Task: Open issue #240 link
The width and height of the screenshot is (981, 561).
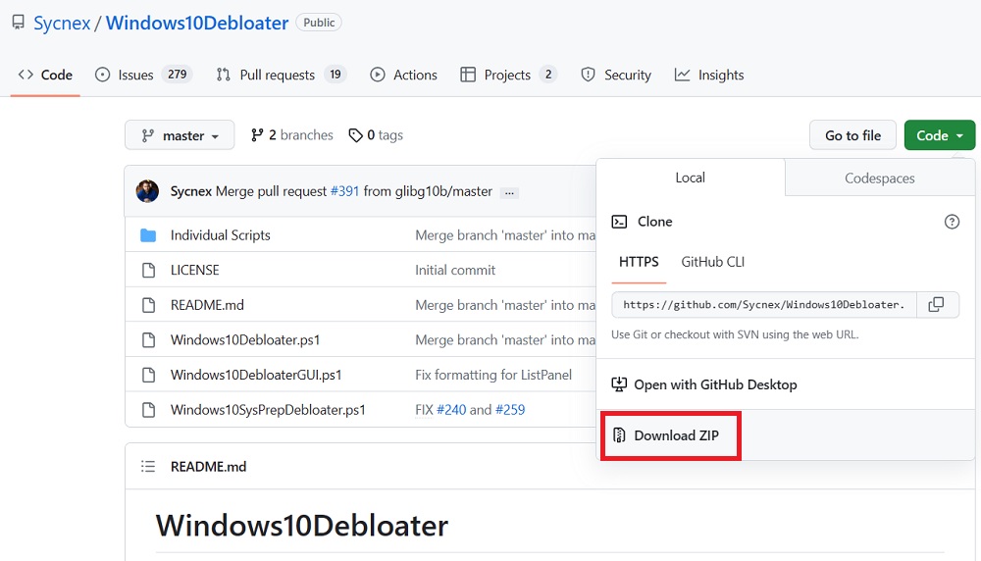Action: point(451,410)
